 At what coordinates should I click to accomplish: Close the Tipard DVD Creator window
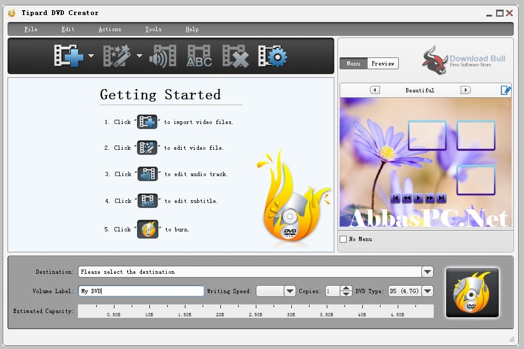pos(509,13)
